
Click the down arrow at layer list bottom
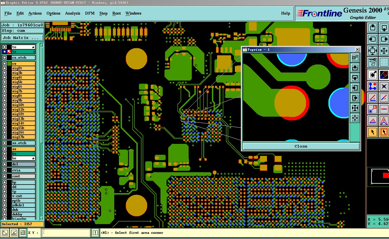click(42, 218)
